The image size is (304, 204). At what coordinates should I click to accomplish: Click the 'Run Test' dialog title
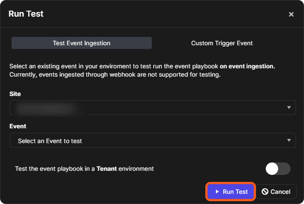pos(26,14)
